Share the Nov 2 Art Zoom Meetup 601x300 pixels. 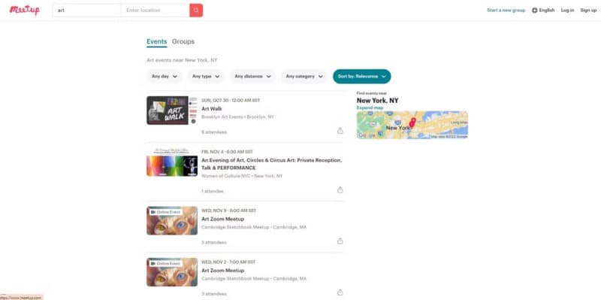click(x=340, y=292)
